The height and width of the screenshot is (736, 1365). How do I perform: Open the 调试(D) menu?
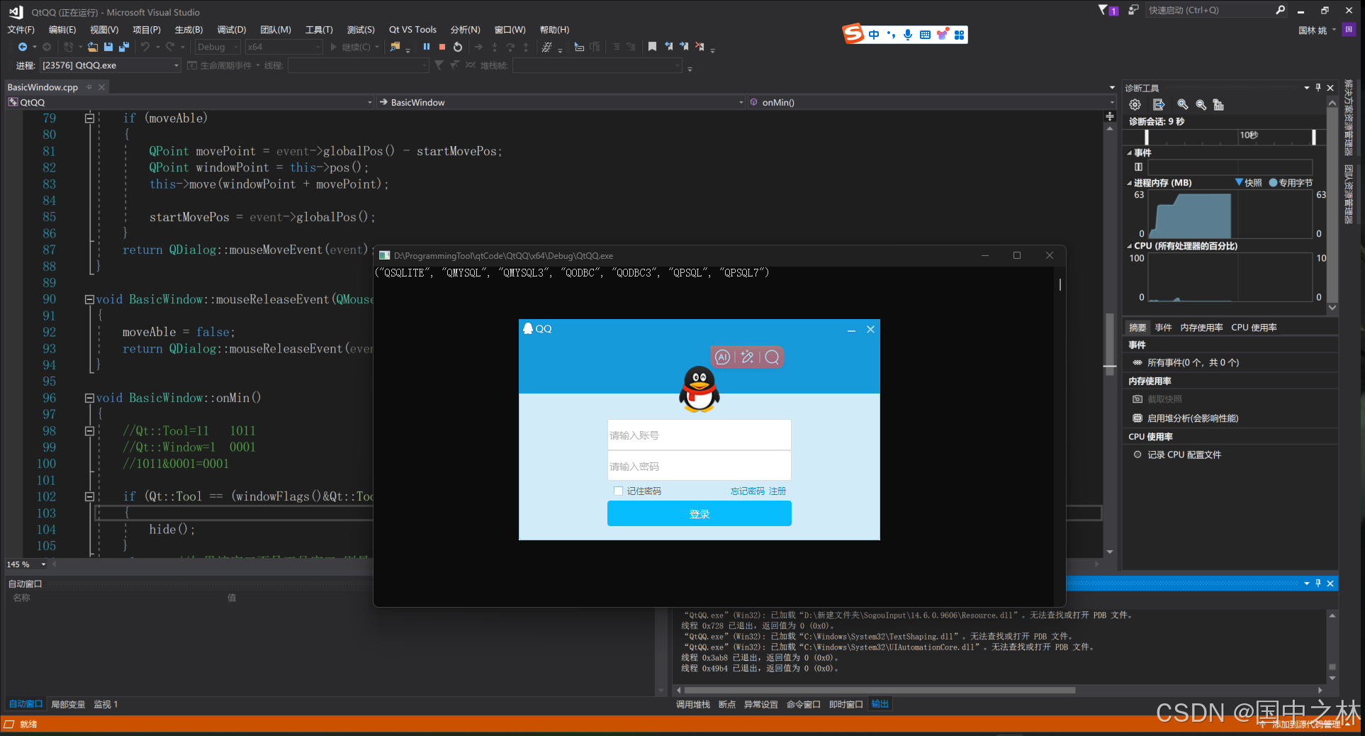pyautogui.click(x=231, y=29)
